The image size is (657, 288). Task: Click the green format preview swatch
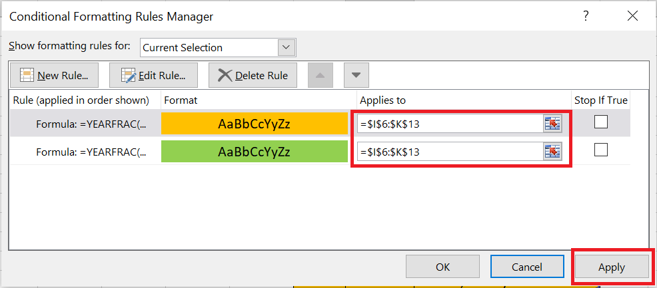click(x=254, y=152)
